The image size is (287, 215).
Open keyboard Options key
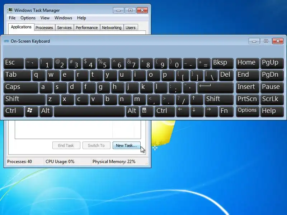point(248,111)
